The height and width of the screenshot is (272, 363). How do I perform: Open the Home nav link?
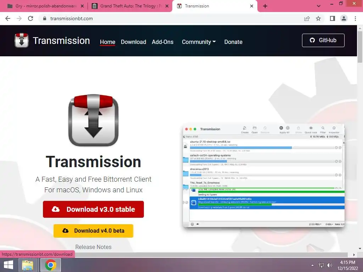107,42
